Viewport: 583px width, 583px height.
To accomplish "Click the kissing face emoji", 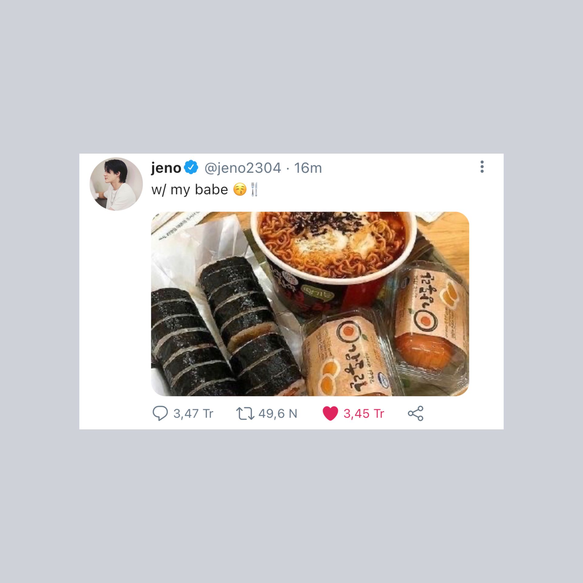I will click(x=240, y=189).
